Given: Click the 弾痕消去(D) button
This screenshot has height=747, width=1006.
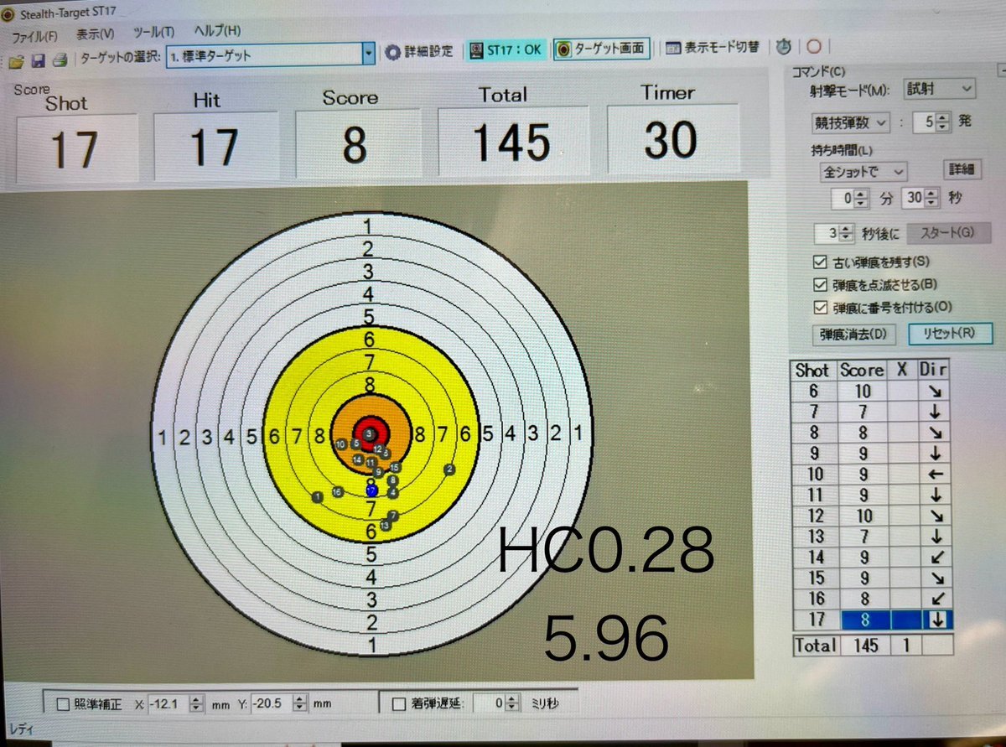Looking at the screenshot, I should pos(853,335).
